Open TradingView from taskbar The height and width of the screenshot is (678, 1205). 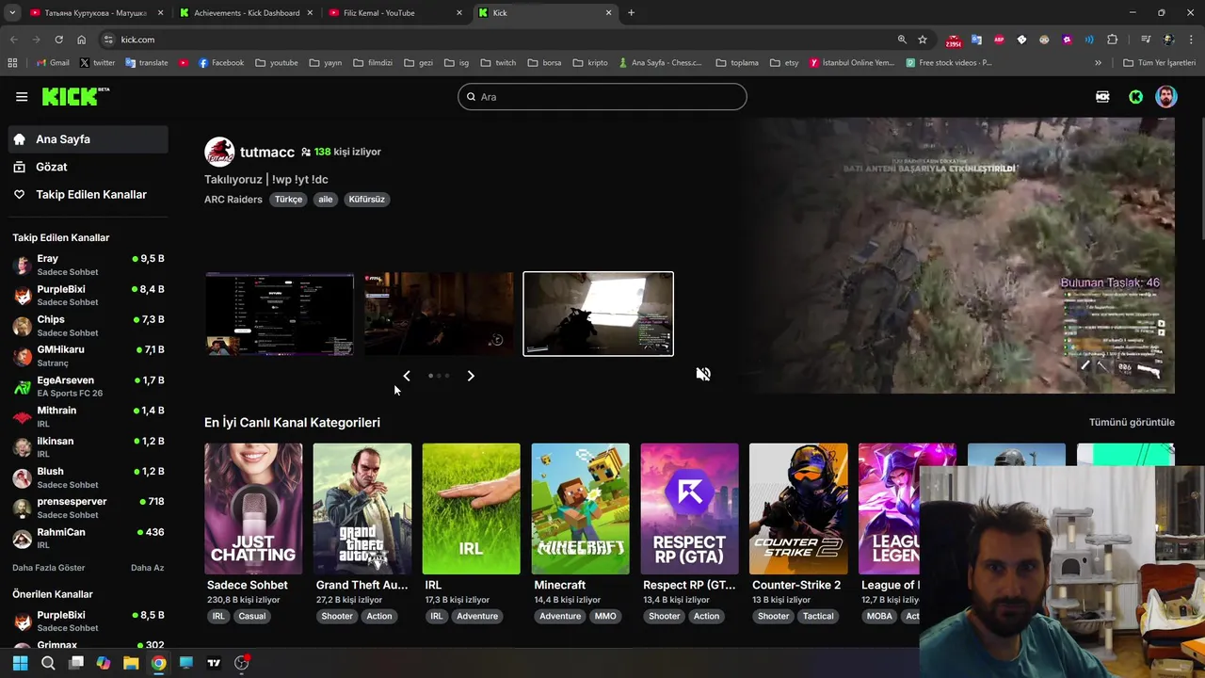[x=214, y=663]
